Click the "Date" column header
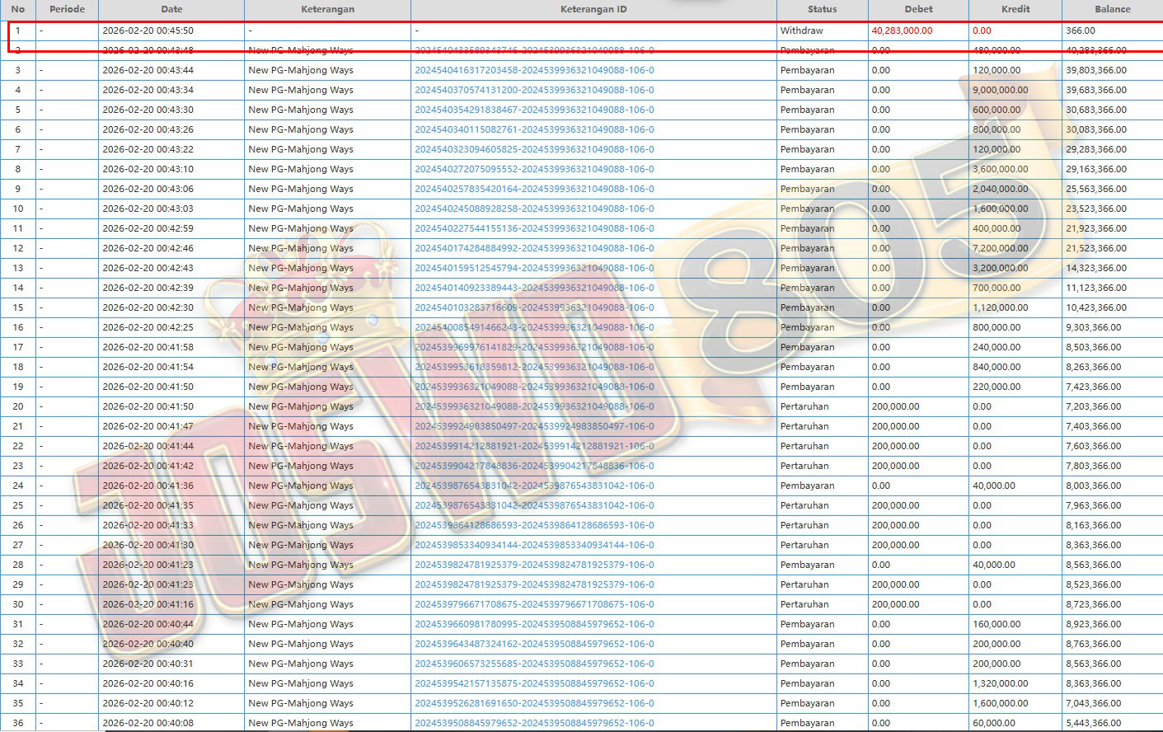Viewport: 1163px width, 732px height. (x=171, y=9)
